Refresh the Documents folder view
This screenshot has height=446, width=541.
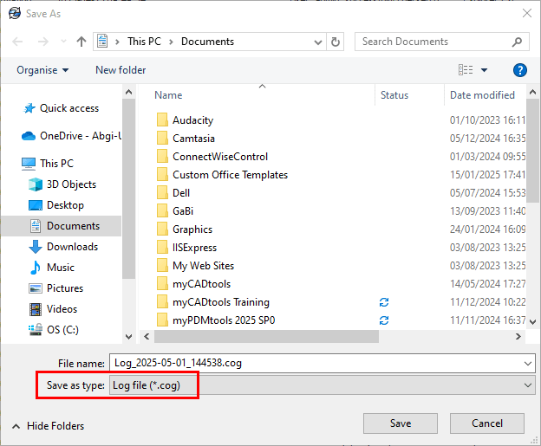point(335,42)
